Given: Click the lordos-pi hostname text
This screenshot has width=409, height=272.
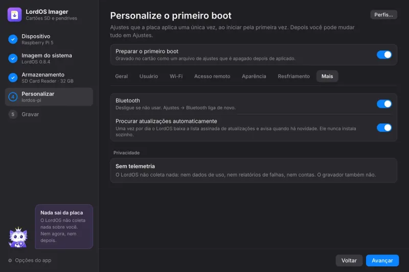Looking at the screenshot, I should point(31,100).
